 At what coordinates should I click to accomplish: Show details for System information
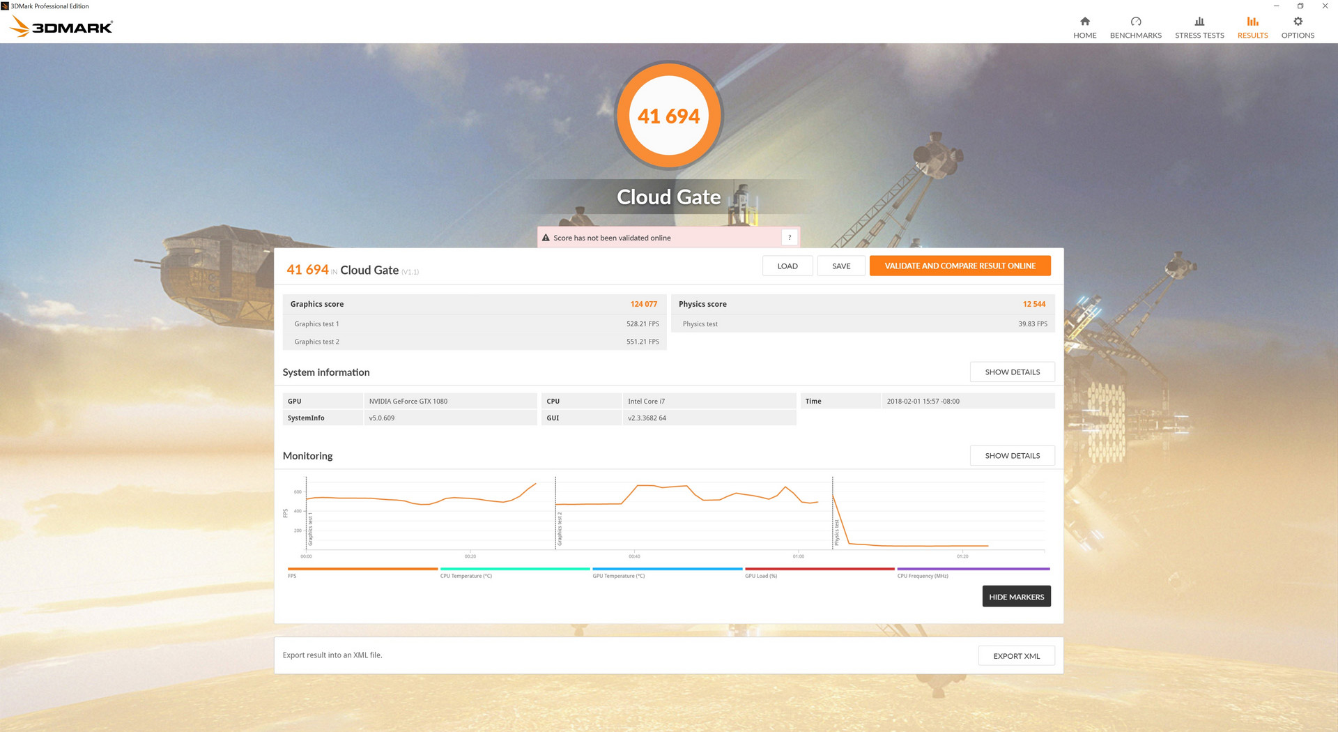[x=1012, y=372]
